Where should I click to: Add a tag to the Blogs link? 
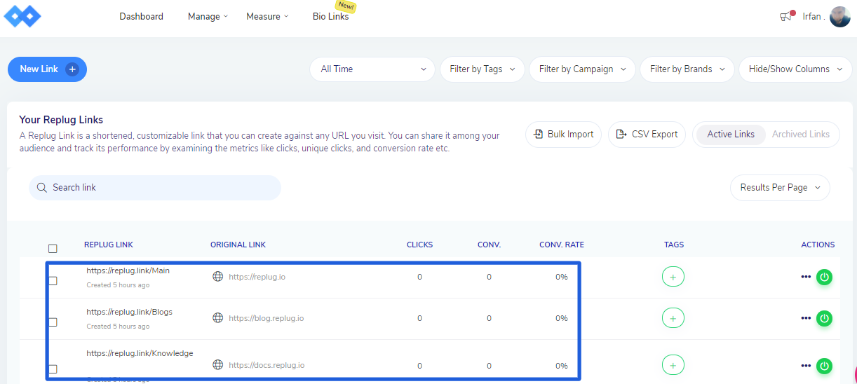[x=673, y=318]
